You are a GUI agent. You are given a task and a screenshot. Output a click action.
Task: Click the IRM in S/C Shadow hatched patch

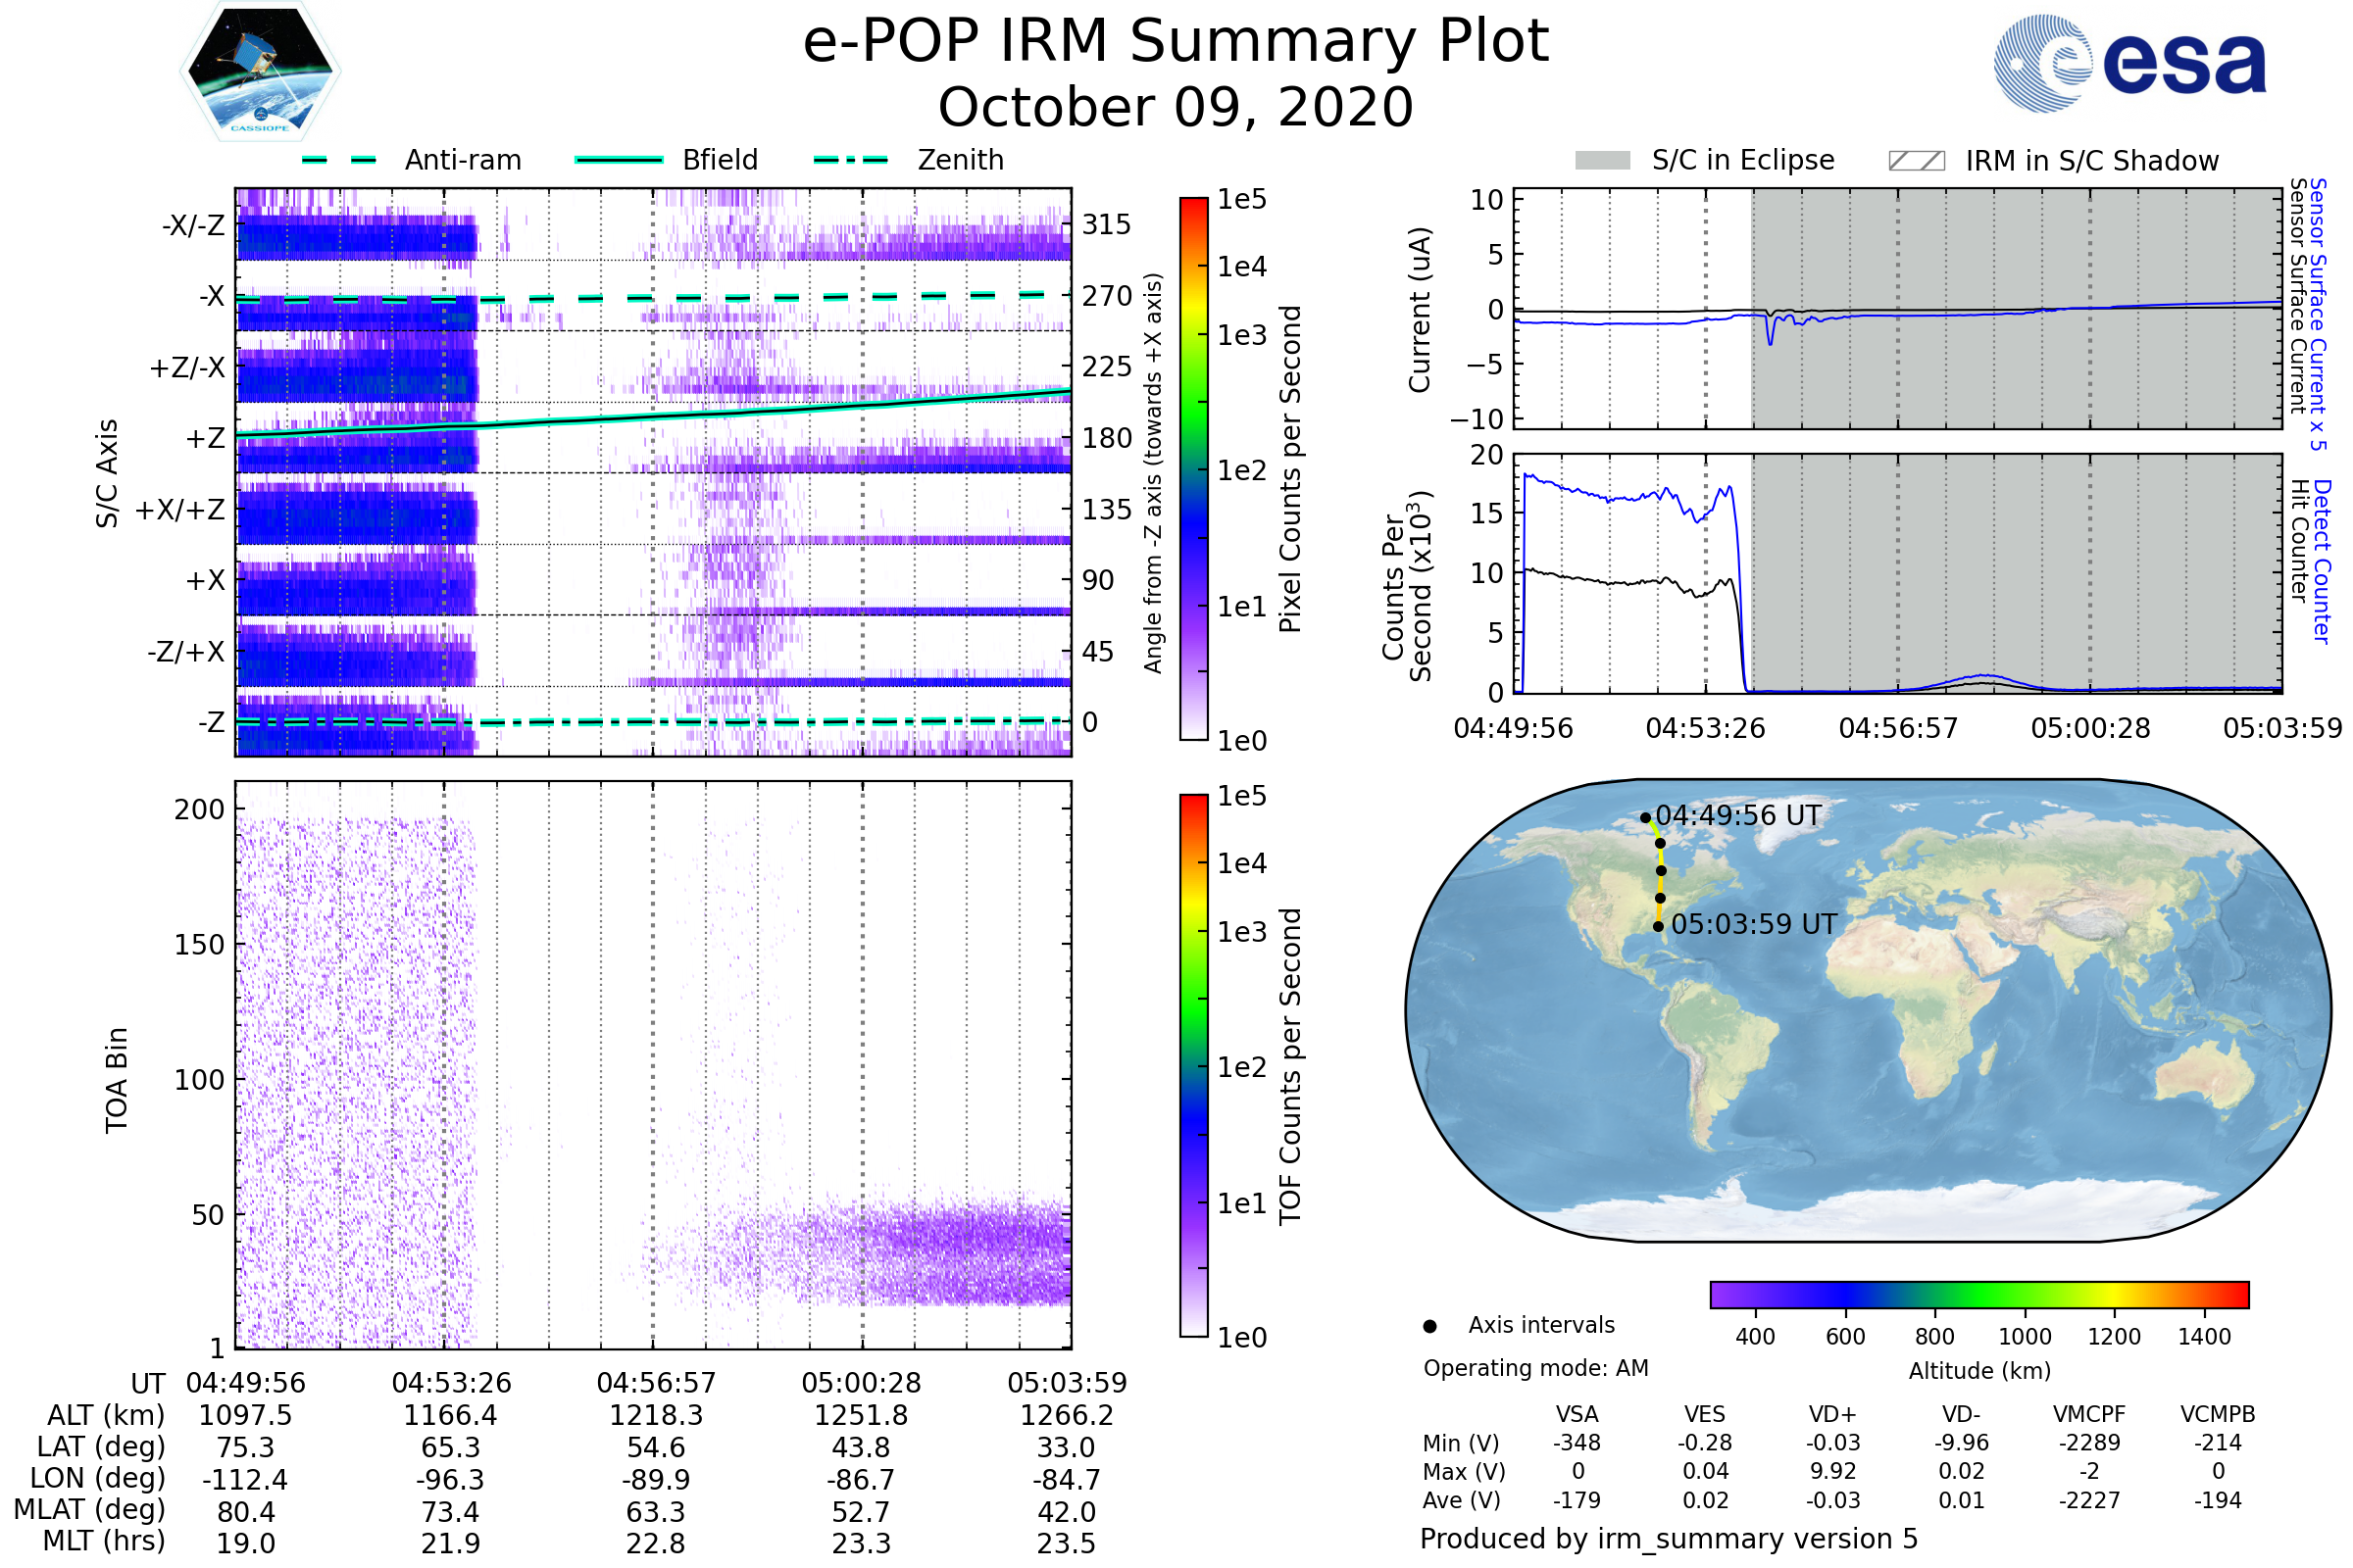(1916, 161)
